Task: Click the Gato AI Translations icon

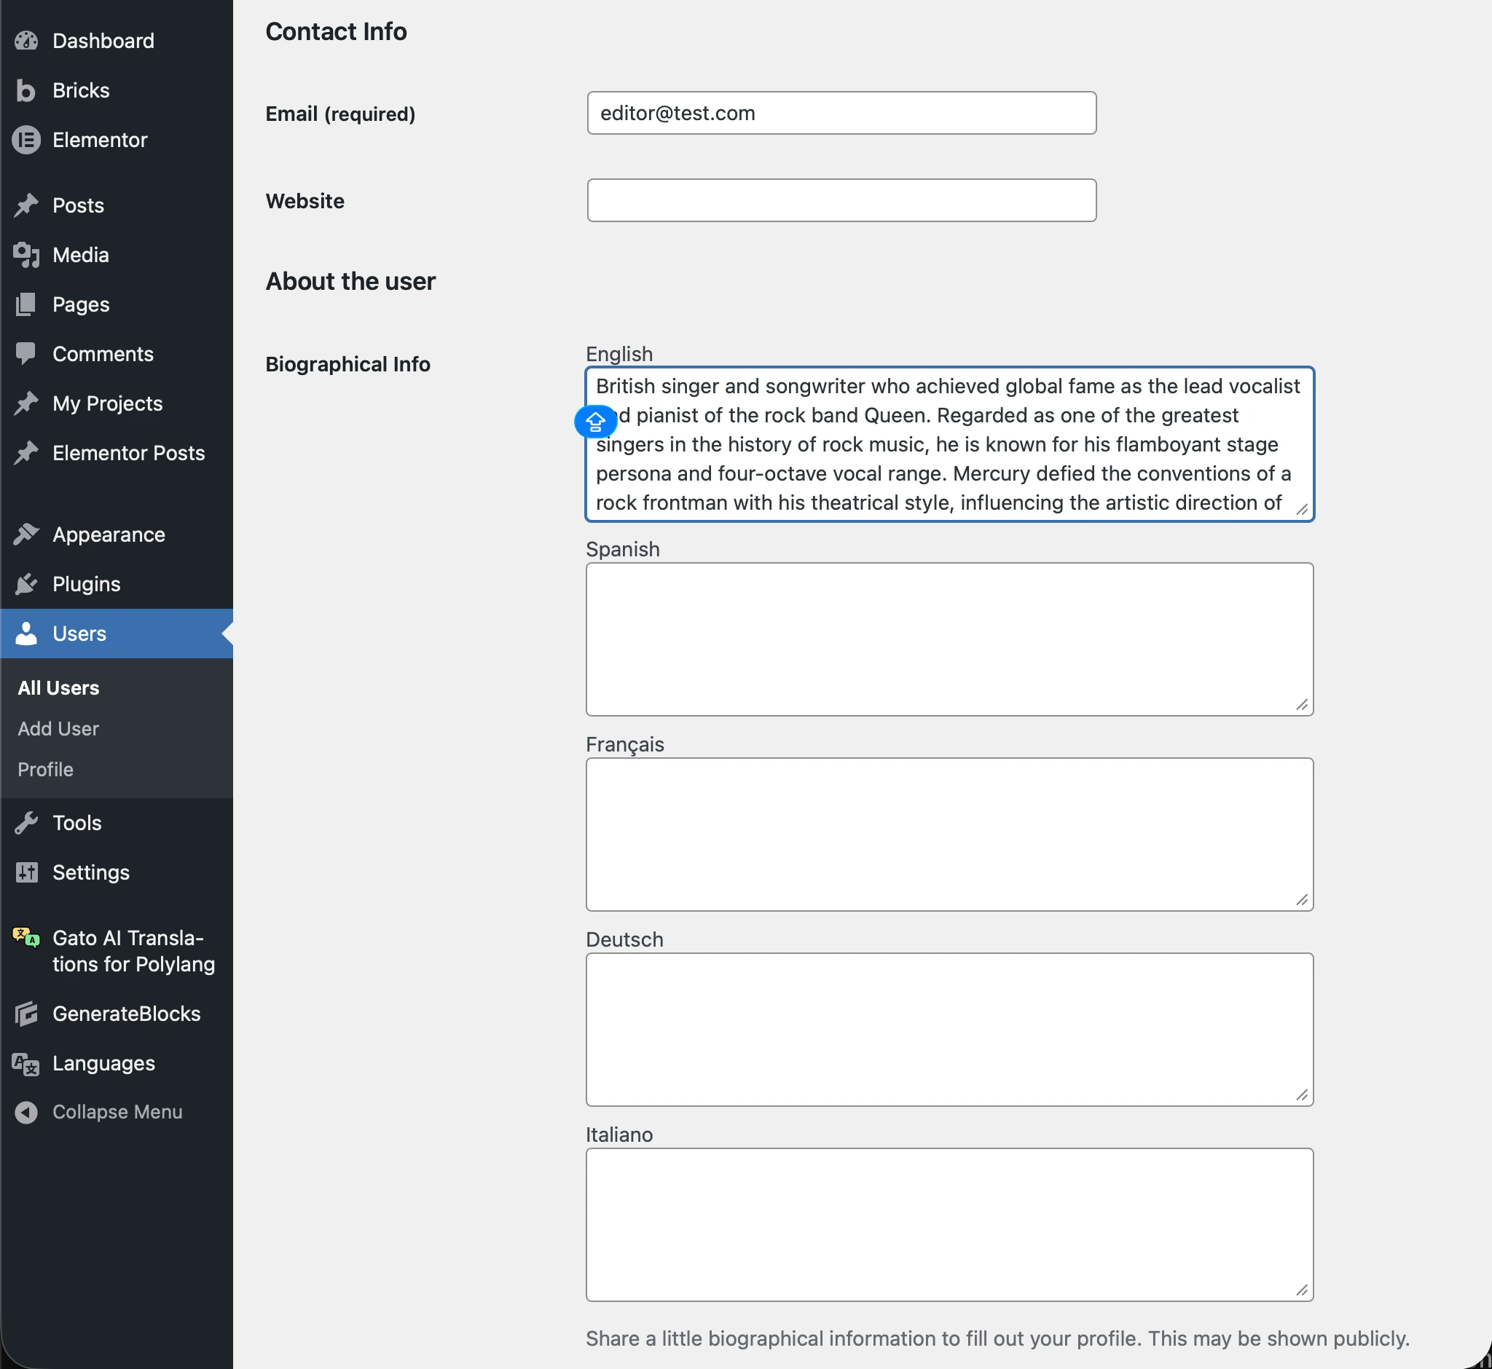Action: (26, 938)
